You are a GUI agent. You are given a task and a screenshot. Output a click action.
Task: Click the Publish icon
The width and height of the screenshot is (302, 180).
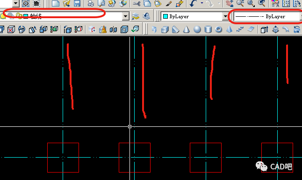pyautogui.click(x=112, y=3)
